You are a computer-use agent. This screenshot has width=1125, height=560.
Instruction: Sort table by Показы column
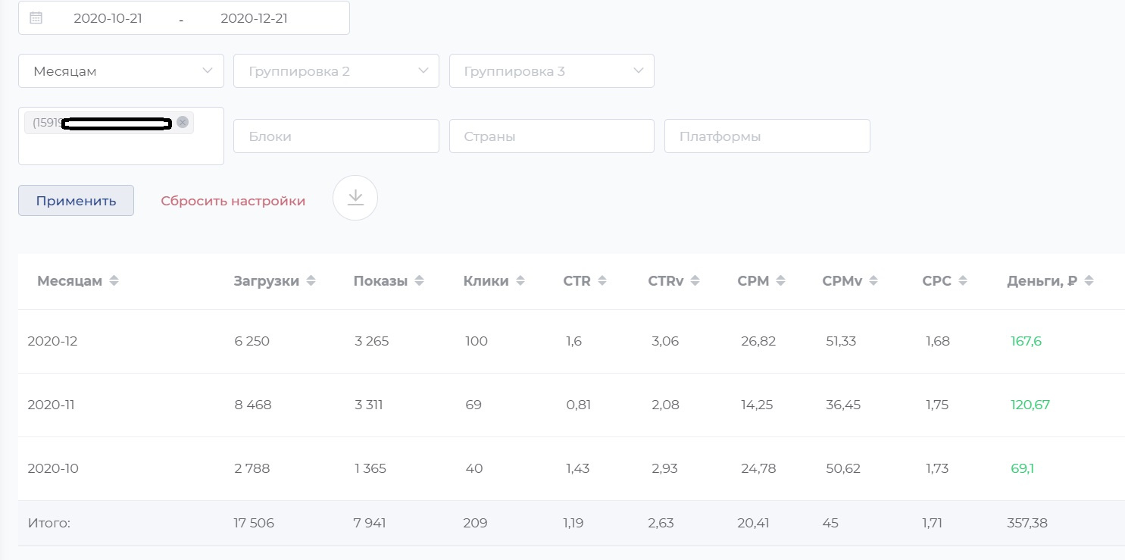419,281
